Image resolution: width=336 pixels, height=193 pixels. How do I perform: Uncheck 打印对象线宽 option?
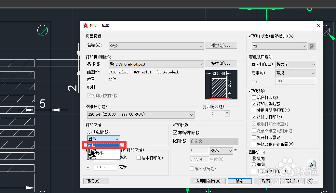[253, 104]
